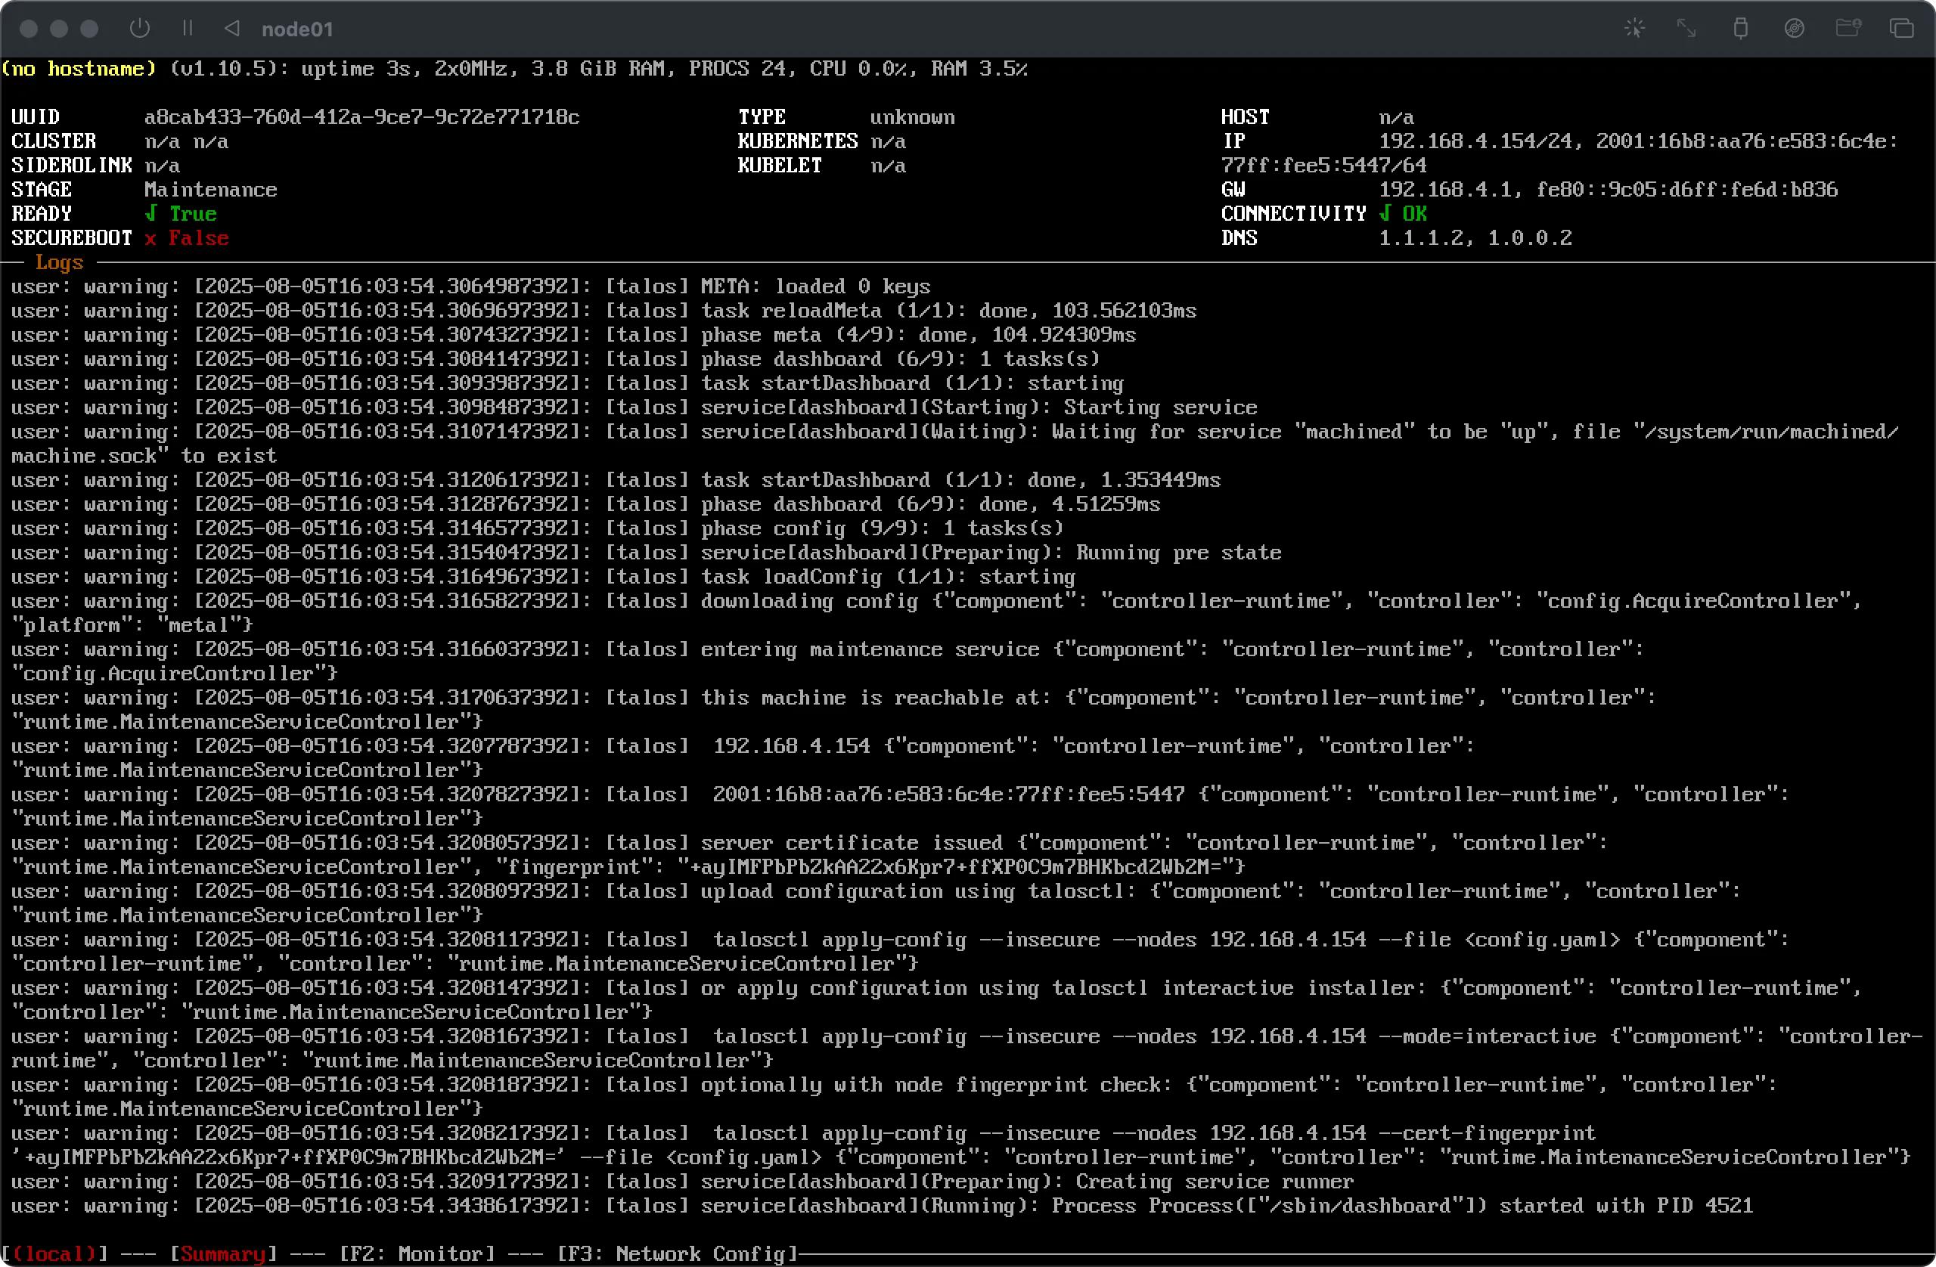Pause the virtual machine
This screenshot has height=1267, width=1936.
click(186, 28)
